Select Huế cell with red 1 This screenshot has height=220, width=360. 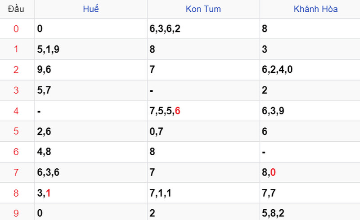(x=44, y=193)
